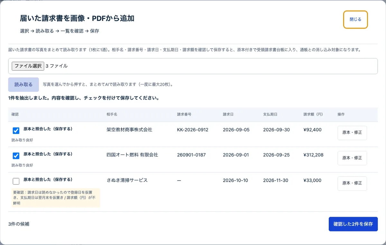This screenshot has width=386, height=245.
Task: Start reading with the 読み取る button
Action: pyautogui.click(x=23, y=85)
